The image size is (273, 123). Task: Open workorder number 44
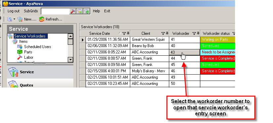(184, 59)
